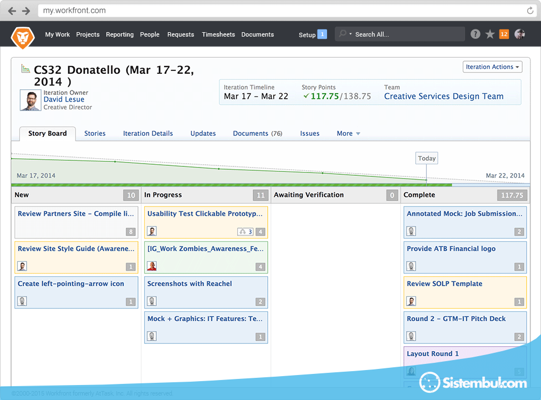
Task: Open Screenshots with Reachel story
Action: click(190, 283)
